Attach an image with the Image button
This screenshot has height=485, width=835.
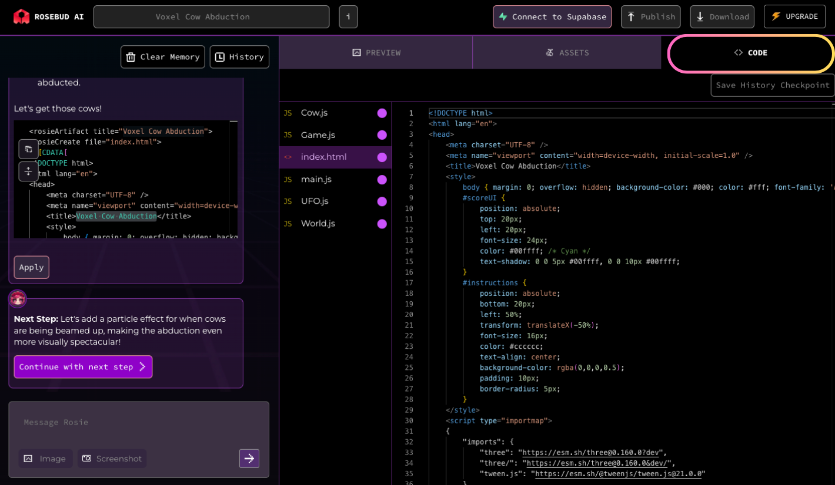(x=45, y=459)
